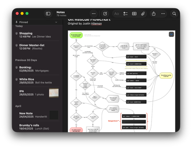Screen dimensions: 192x148
Task: Compose a new note
Action: 105,14
